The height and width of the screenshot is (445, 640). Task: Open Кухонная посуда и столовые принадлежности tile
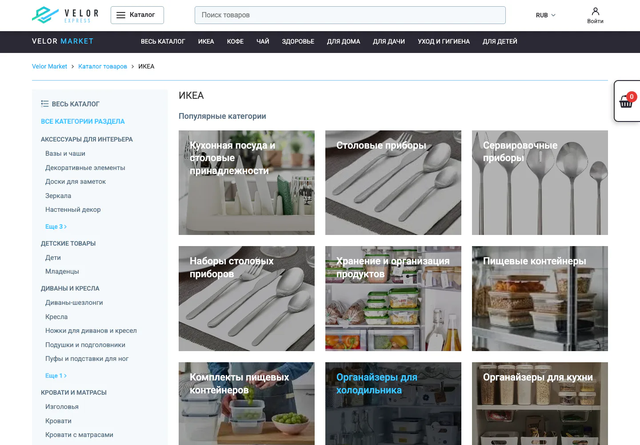coord(247,182)
